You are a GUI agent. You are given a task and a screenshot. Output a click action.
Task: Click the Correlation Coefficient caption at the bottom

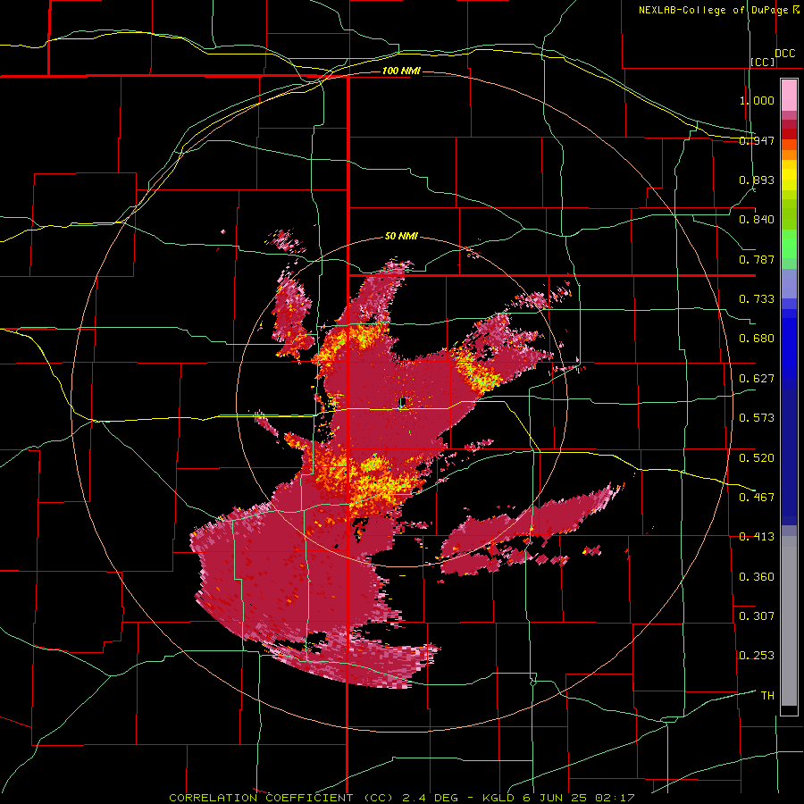tap(402, 798)
